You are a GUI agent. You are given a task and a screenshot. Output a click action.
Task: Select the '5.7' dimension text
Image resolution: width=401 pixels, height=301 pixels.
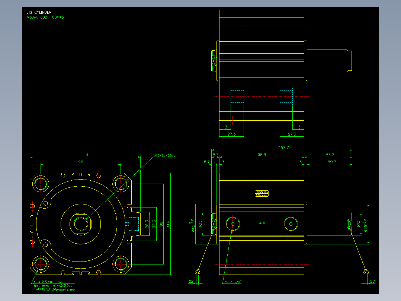[207, 162]
